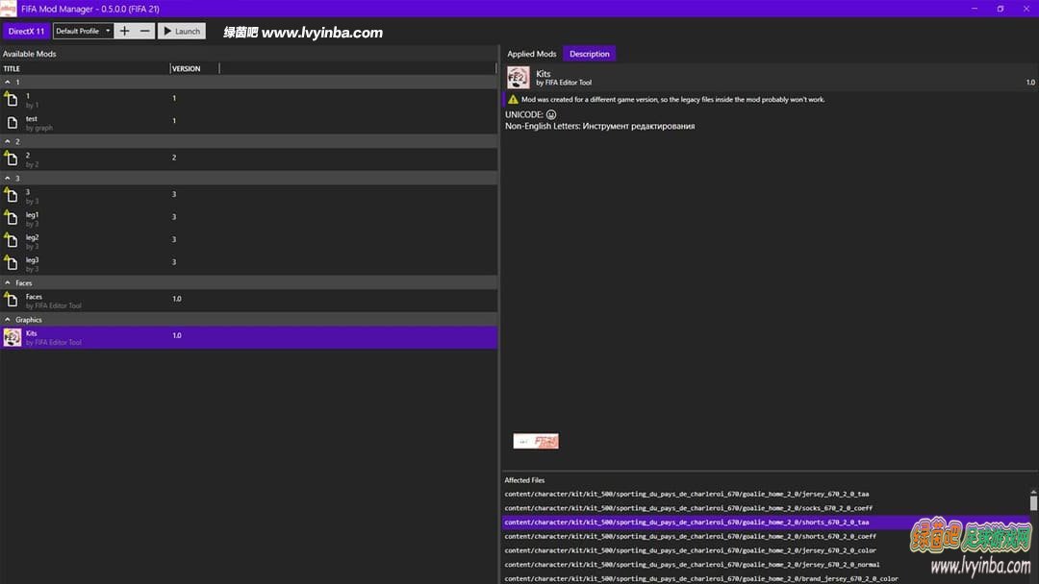Click the file icon of leg3 mod
The height and width of the screenshot is (584, 1039).
tap(12, 263)
